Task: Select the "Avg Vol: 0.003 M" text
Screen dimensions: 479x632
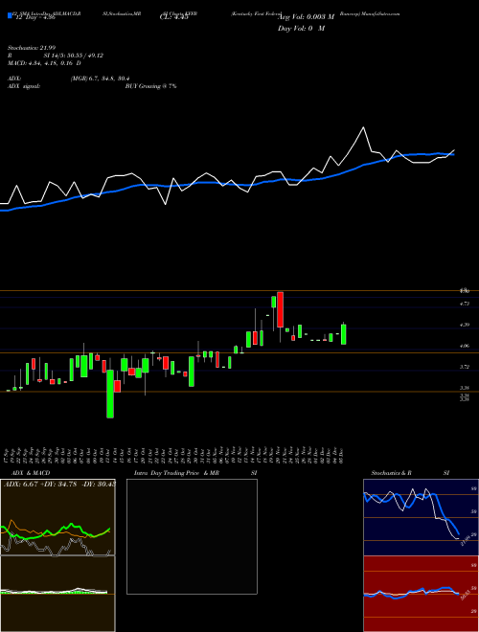Action: (306, 17)
